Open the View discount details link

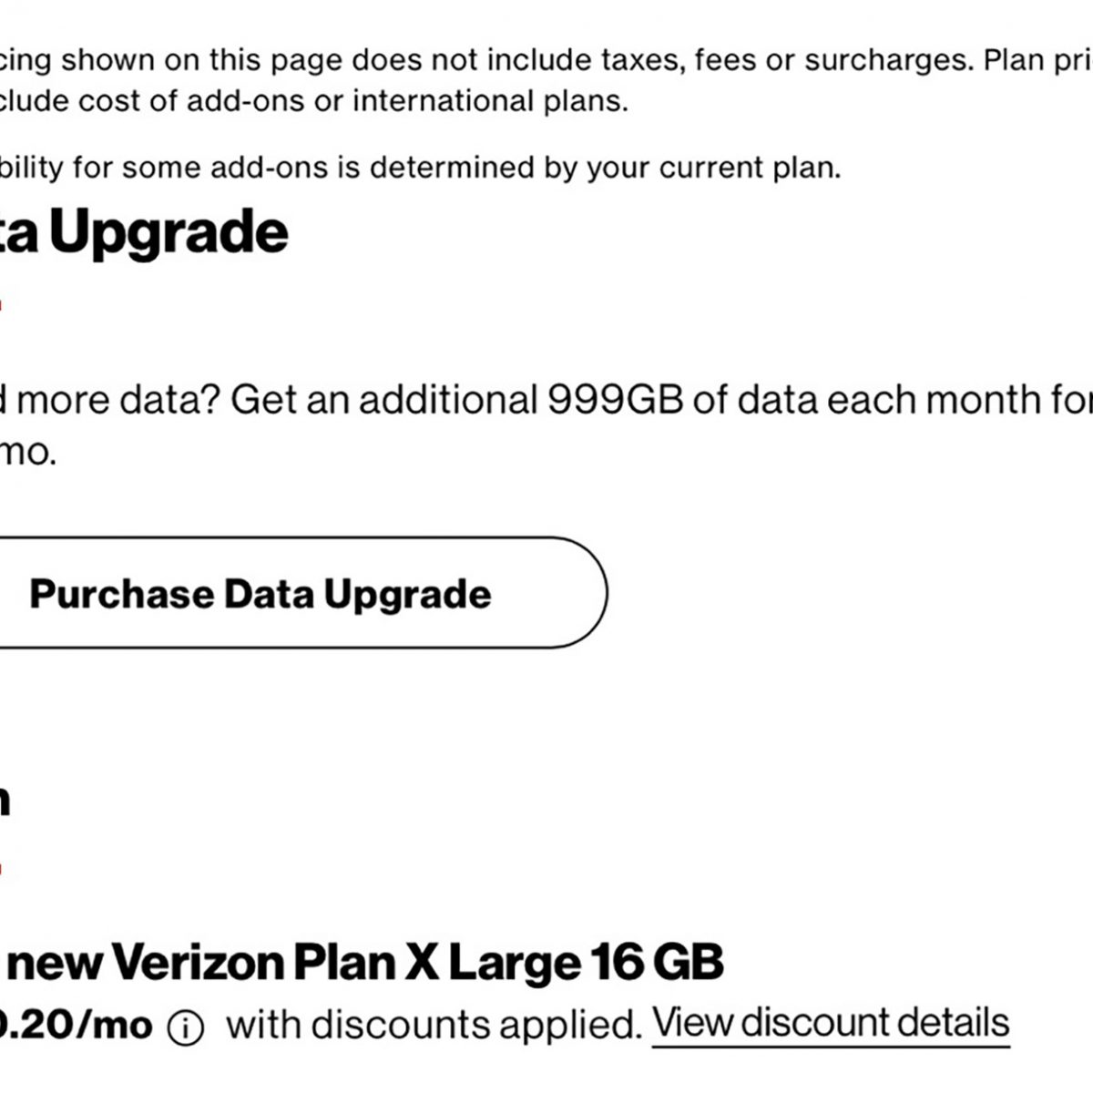click(831, 1023)
